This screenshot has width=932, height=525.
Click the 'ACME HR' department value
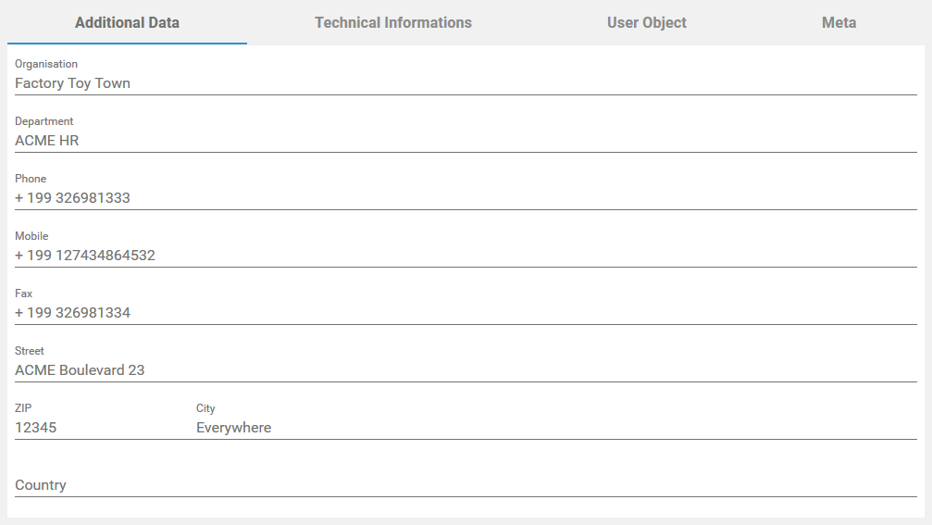tap(47, 141)
